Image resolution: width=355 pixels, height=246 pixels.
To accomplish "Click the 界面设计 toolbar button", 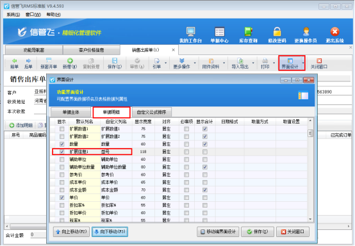I will pos(290,63).
